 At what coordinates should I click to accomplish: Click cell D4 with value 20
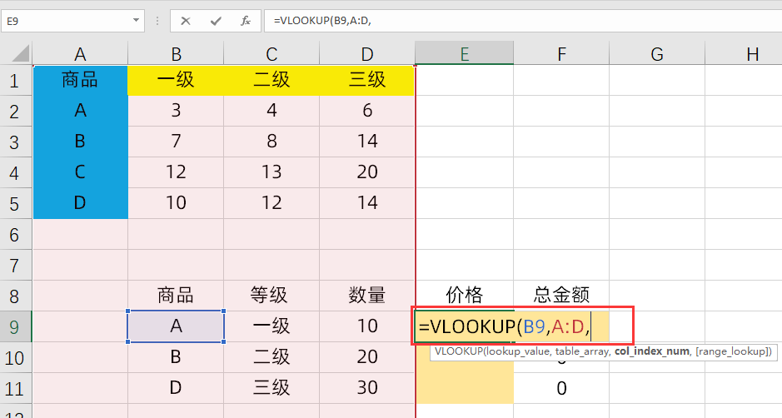pyautogui.click(x=367, y=172)
